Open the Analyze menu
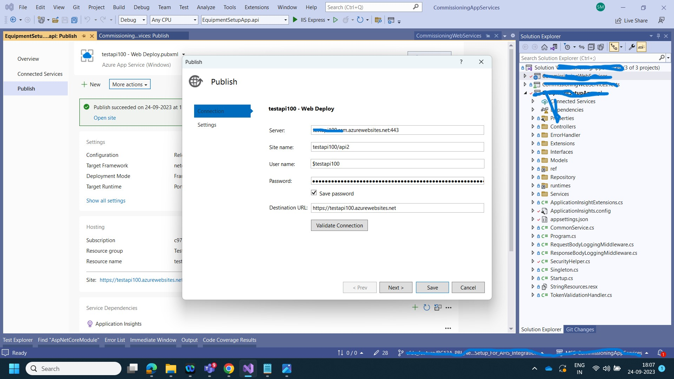This screenshot has width=674, height=379. [x=206, y=7]
